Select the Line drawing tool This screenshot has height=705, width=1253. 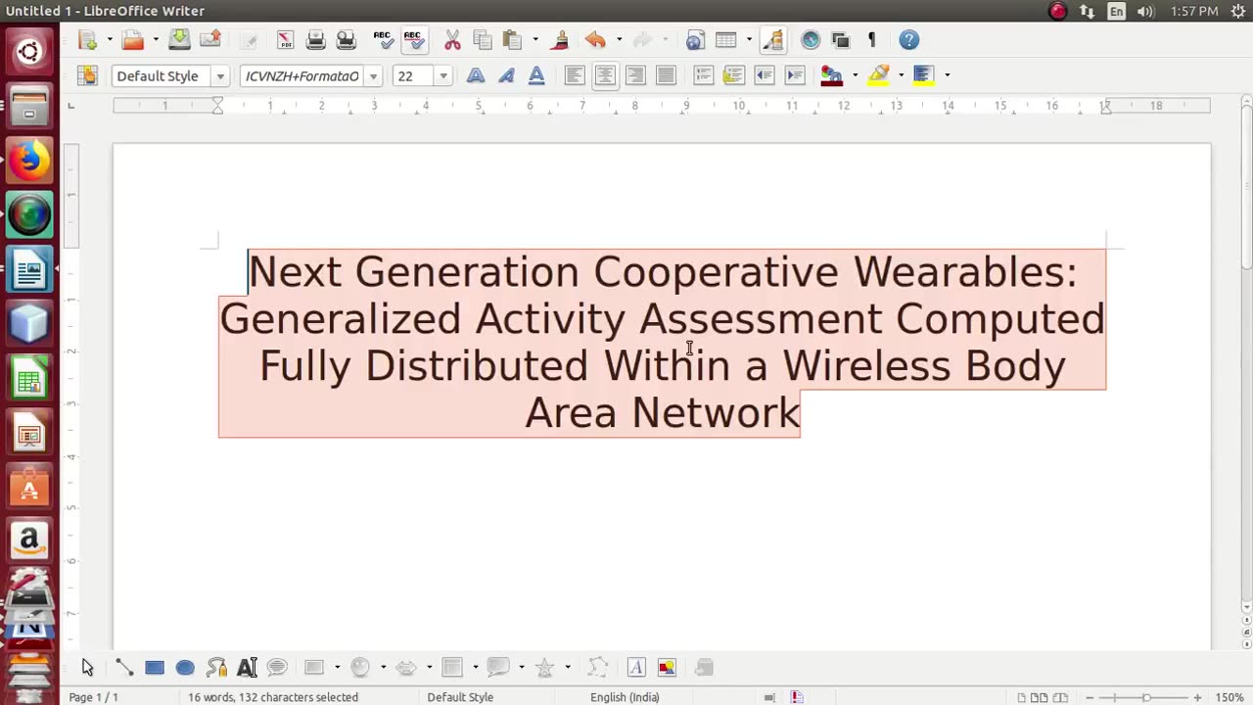tap(124, 668)
